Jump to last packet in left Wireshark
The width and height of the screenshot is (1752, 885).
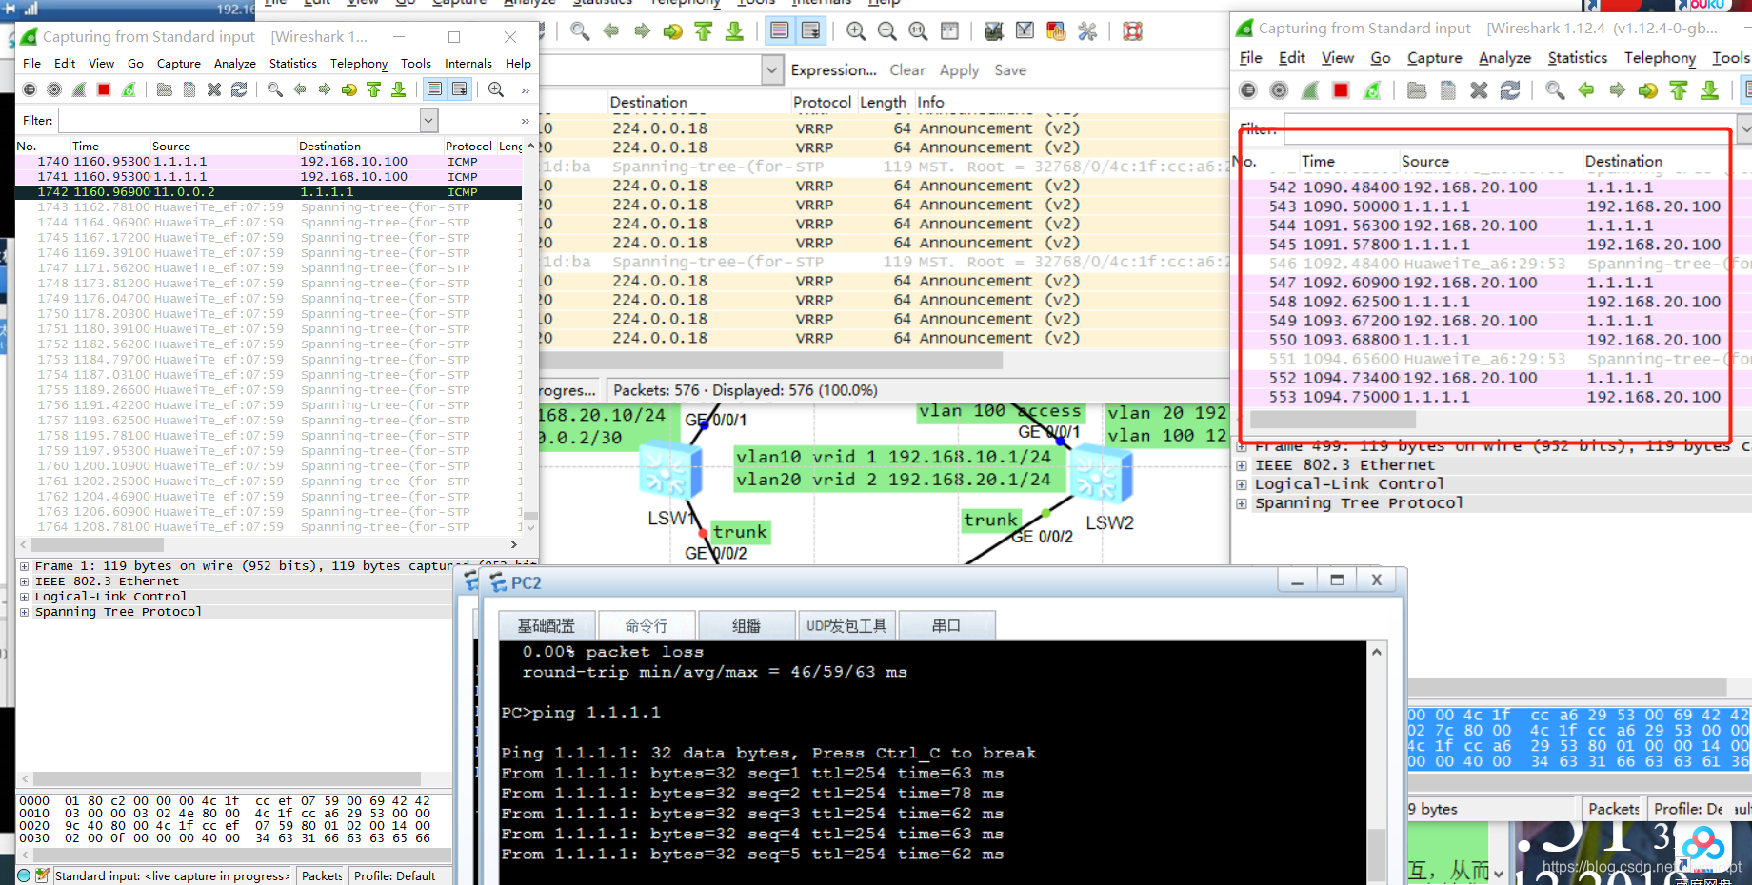399,89
